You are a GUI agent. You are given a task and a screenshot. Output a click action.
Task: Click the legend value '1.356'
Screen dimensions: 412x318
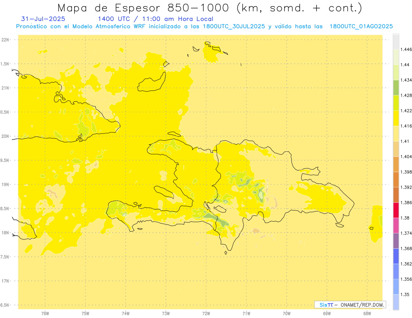pyautogui.click(x=407, y=279)
